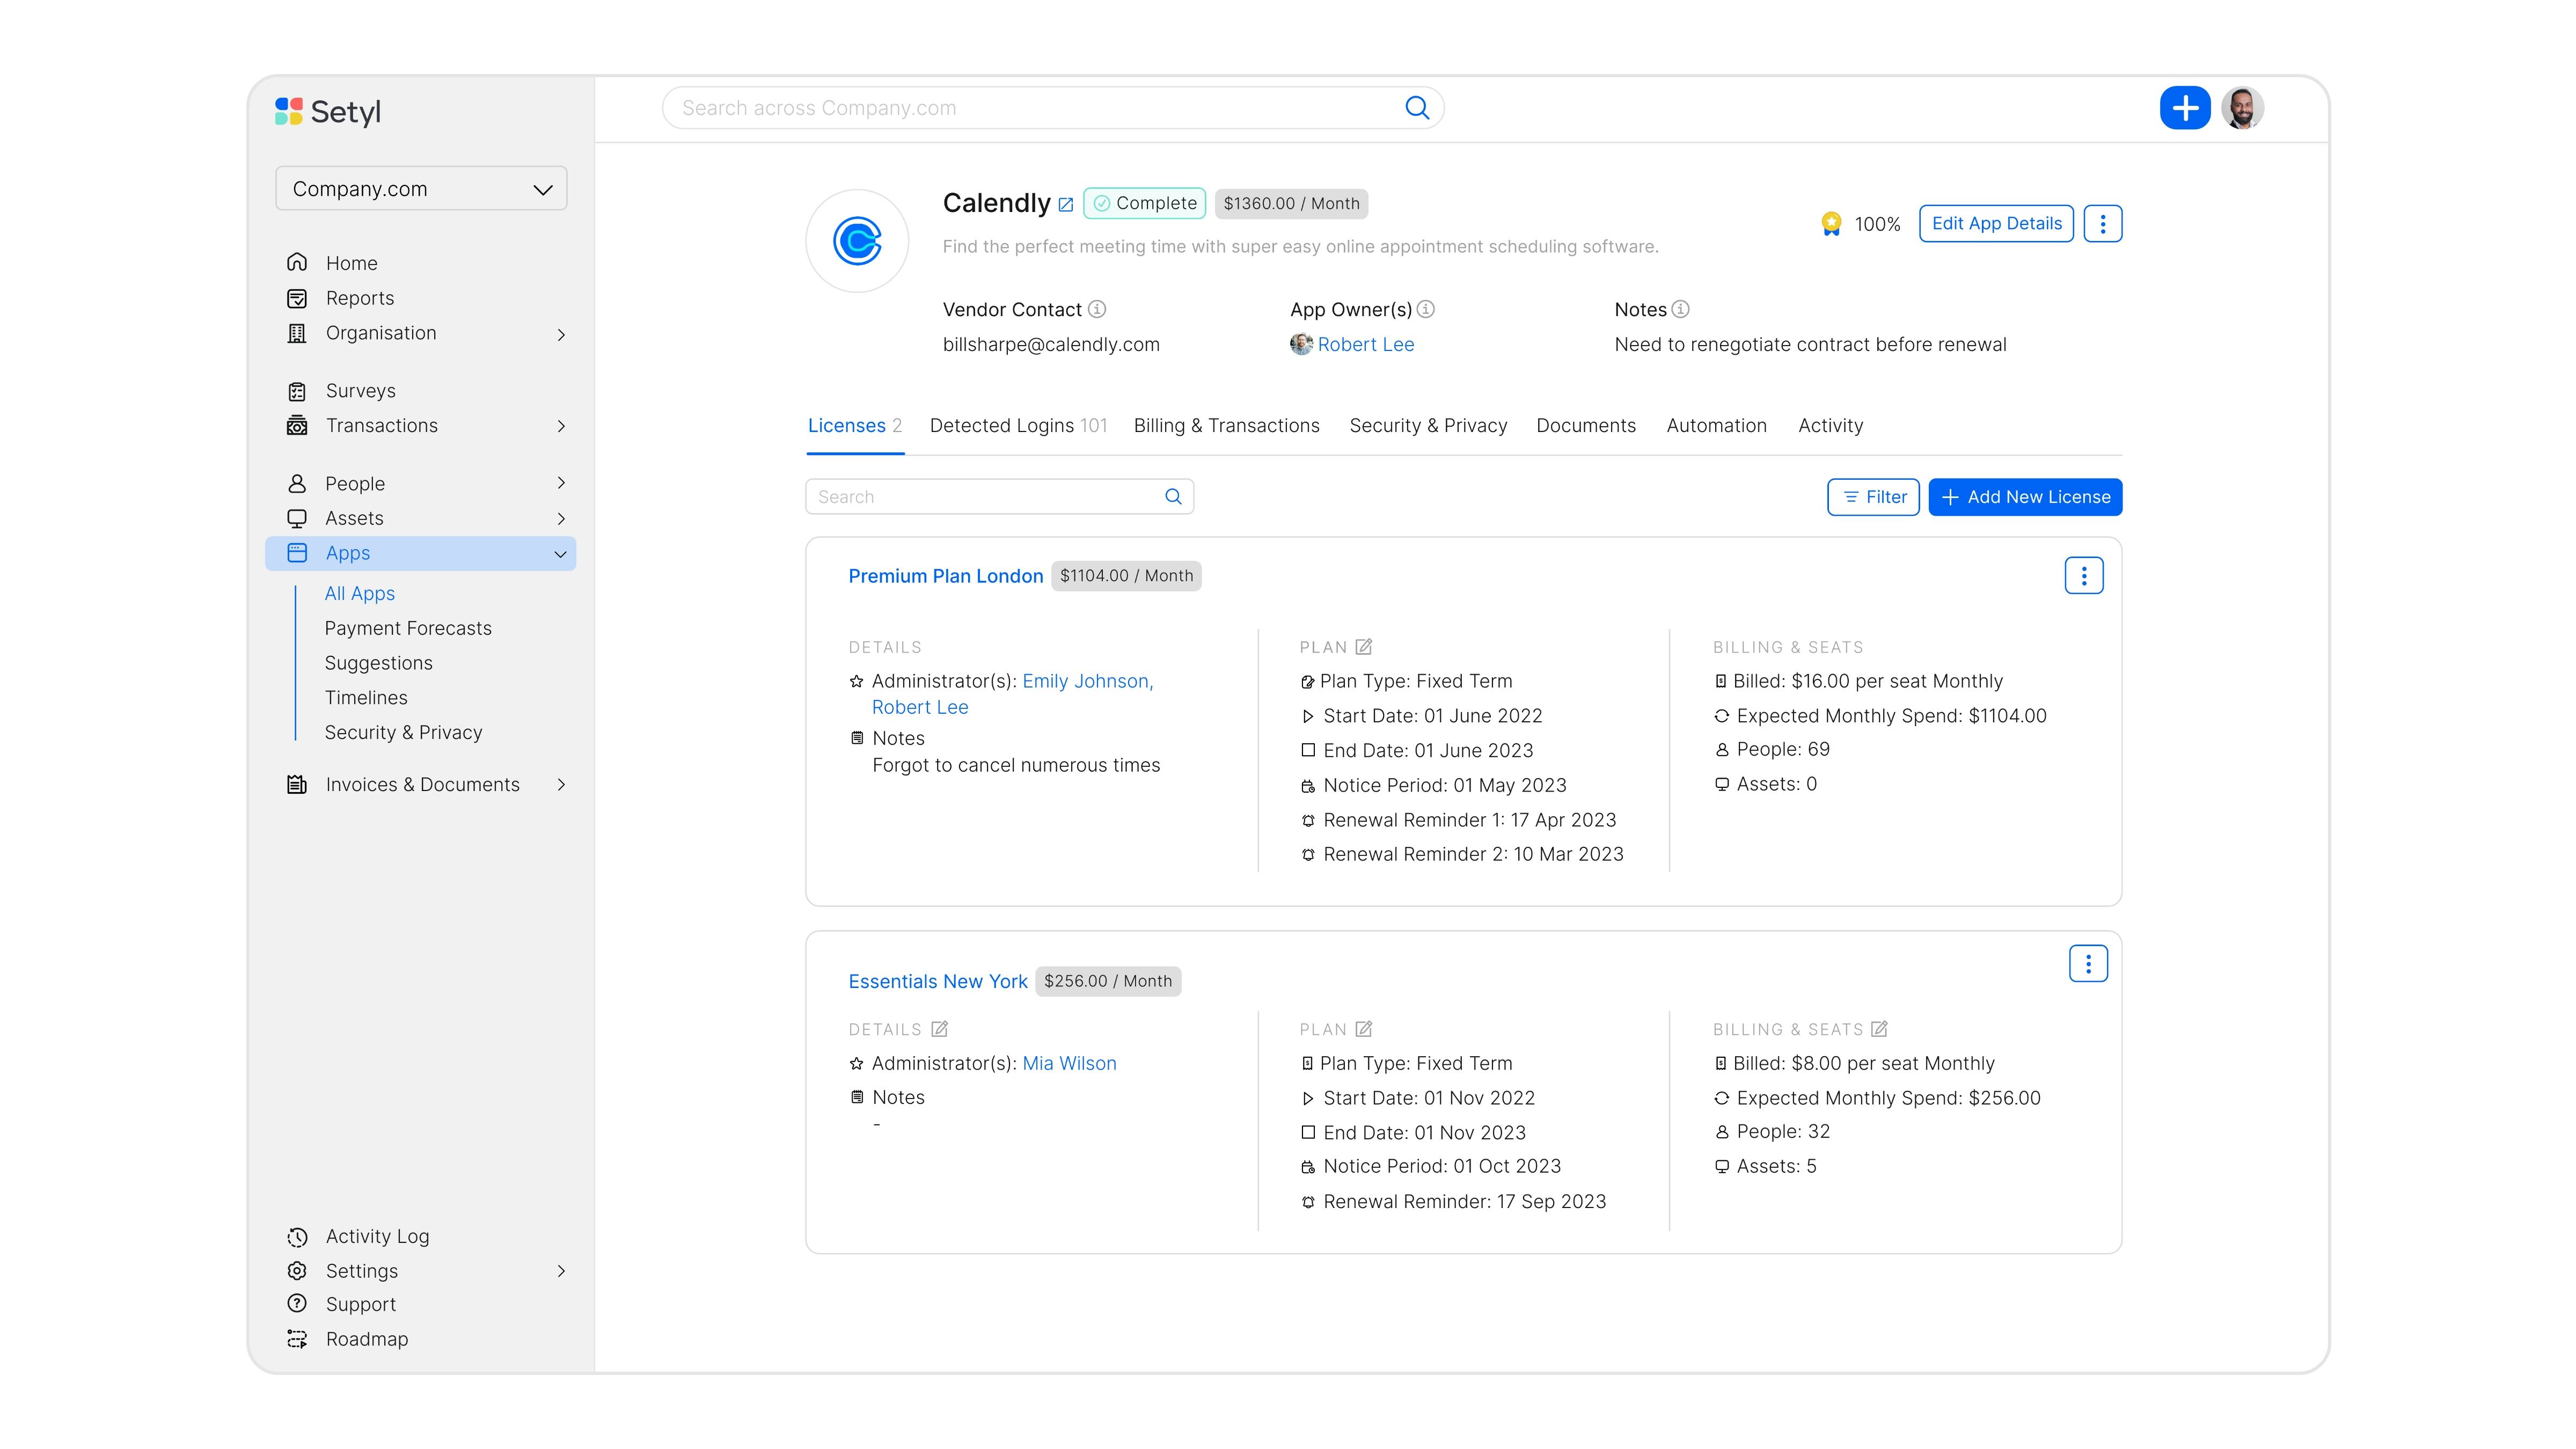Click the Vendor Contact info icon

[x=1097, y=309]
